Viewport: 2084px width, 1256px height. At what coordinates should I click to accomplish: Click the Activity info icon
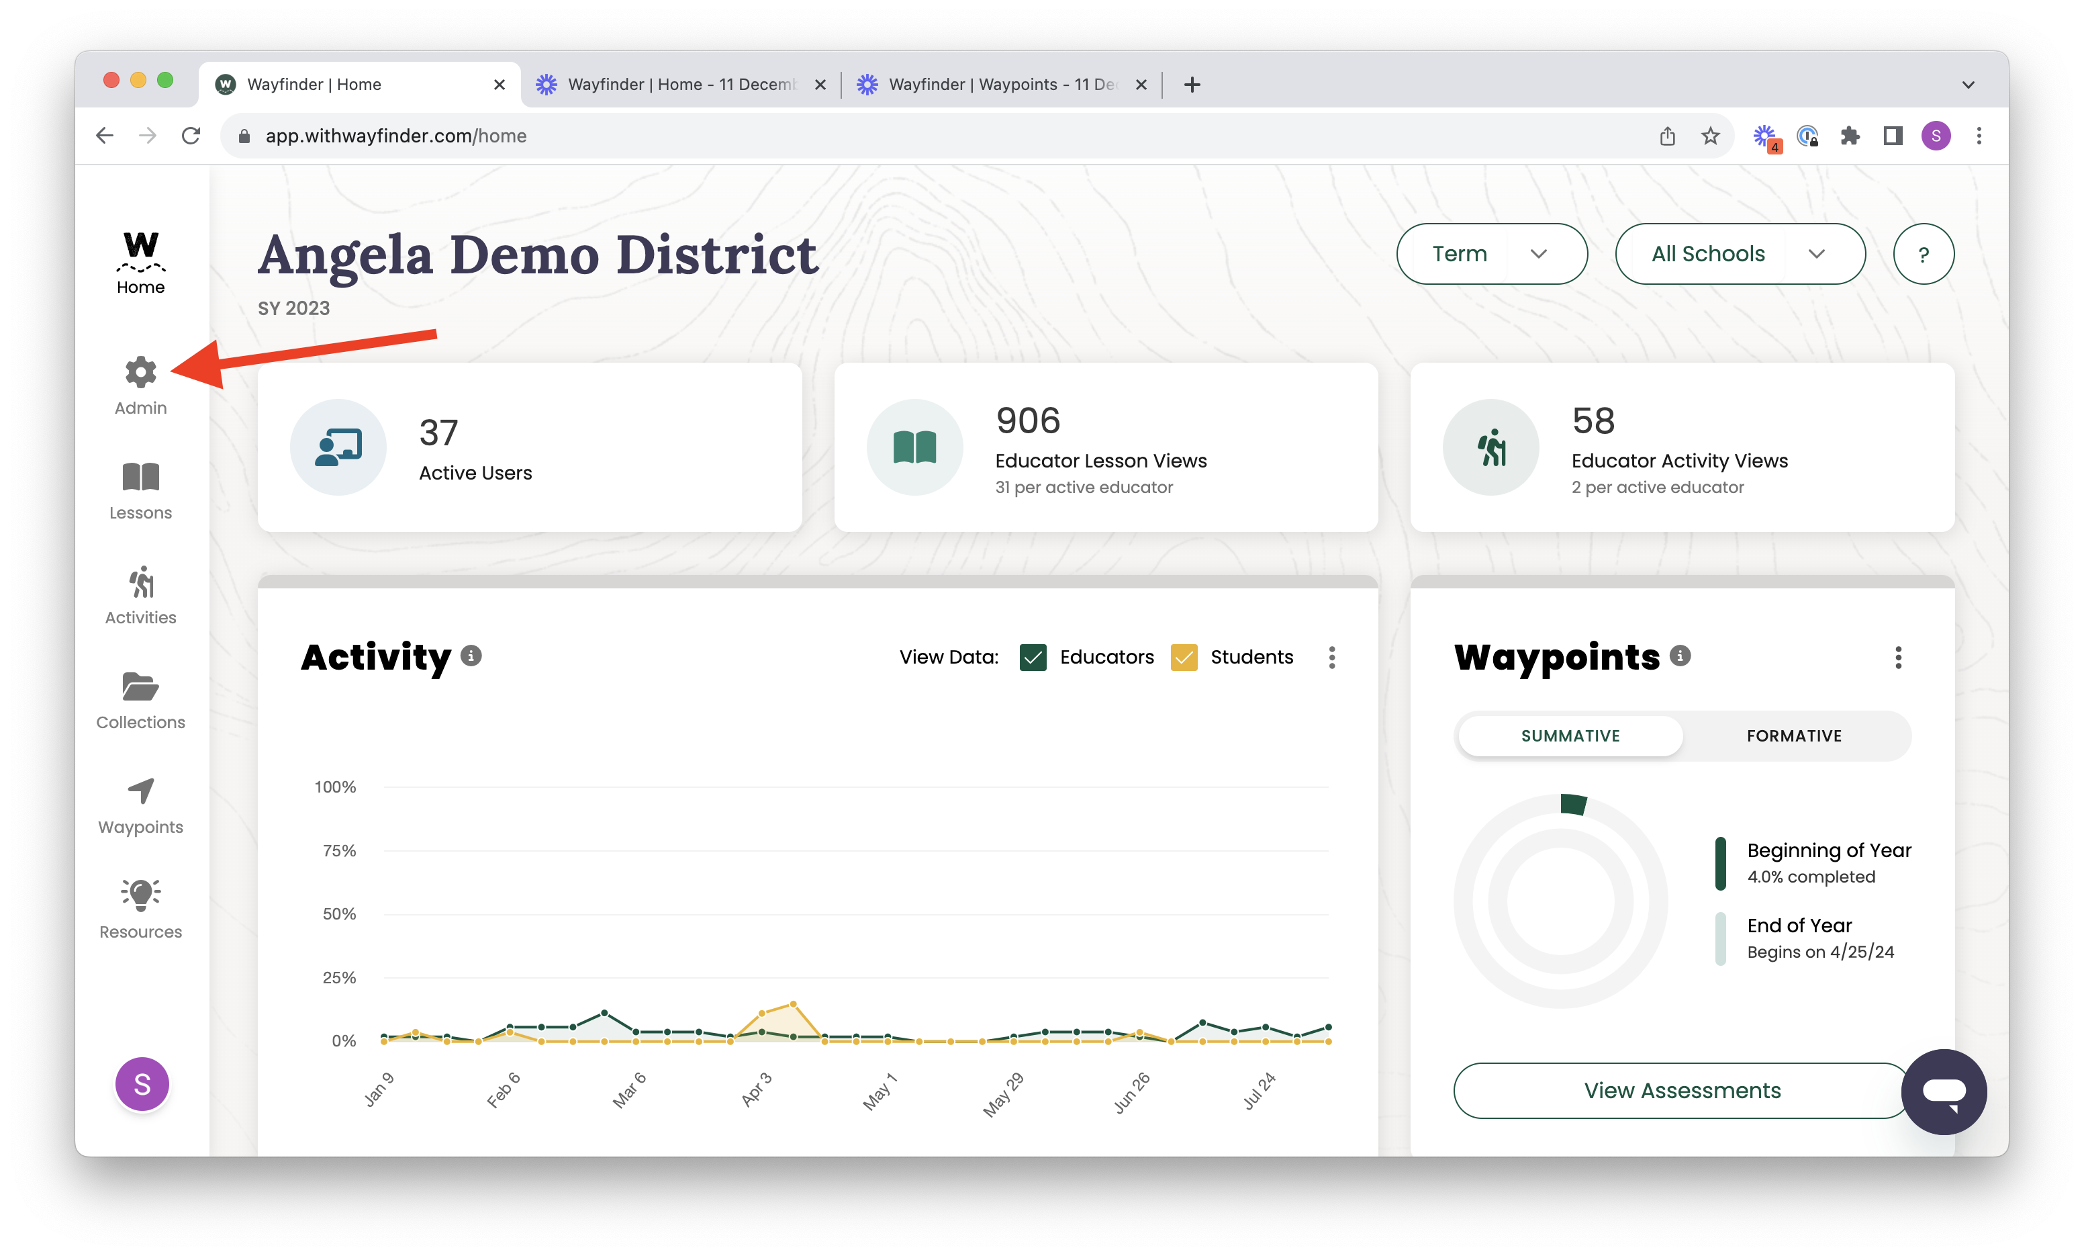(471, 656)
